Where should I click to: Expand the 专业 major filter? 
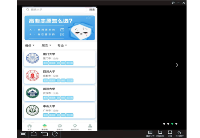(62, 45)
